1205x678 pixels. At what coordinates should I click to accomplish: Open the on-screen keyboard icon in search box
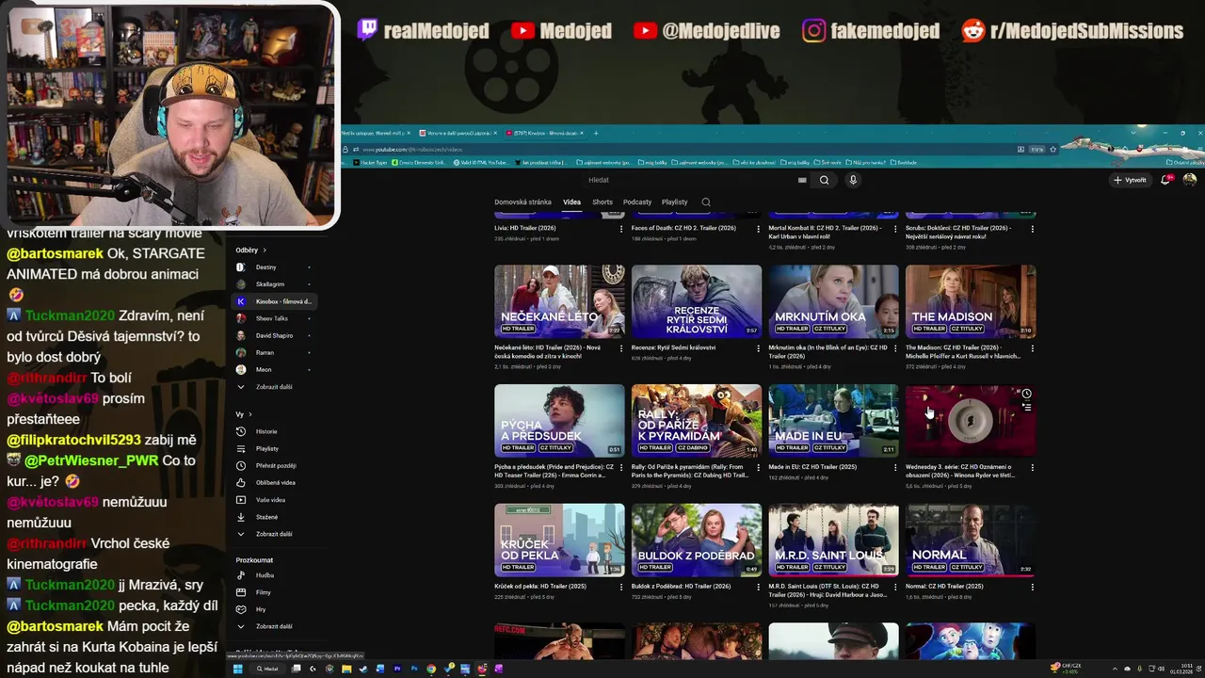click(802, 180)
